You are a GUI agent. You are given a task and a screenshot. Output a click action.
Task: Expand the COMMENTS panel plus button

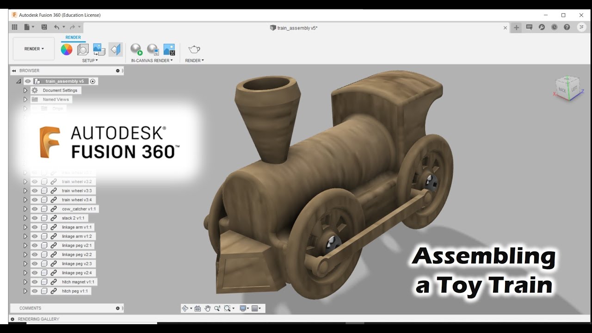117,308
